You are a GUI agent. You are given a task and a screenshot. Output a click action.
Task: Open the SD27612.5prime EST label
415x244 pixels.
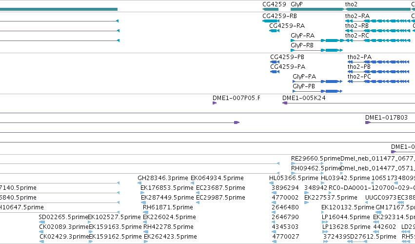(371, 237)
